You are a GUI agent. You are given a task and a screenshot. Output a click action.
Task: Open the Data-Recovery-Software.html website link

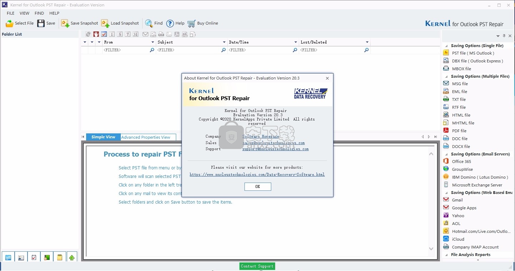pos(257,174)
